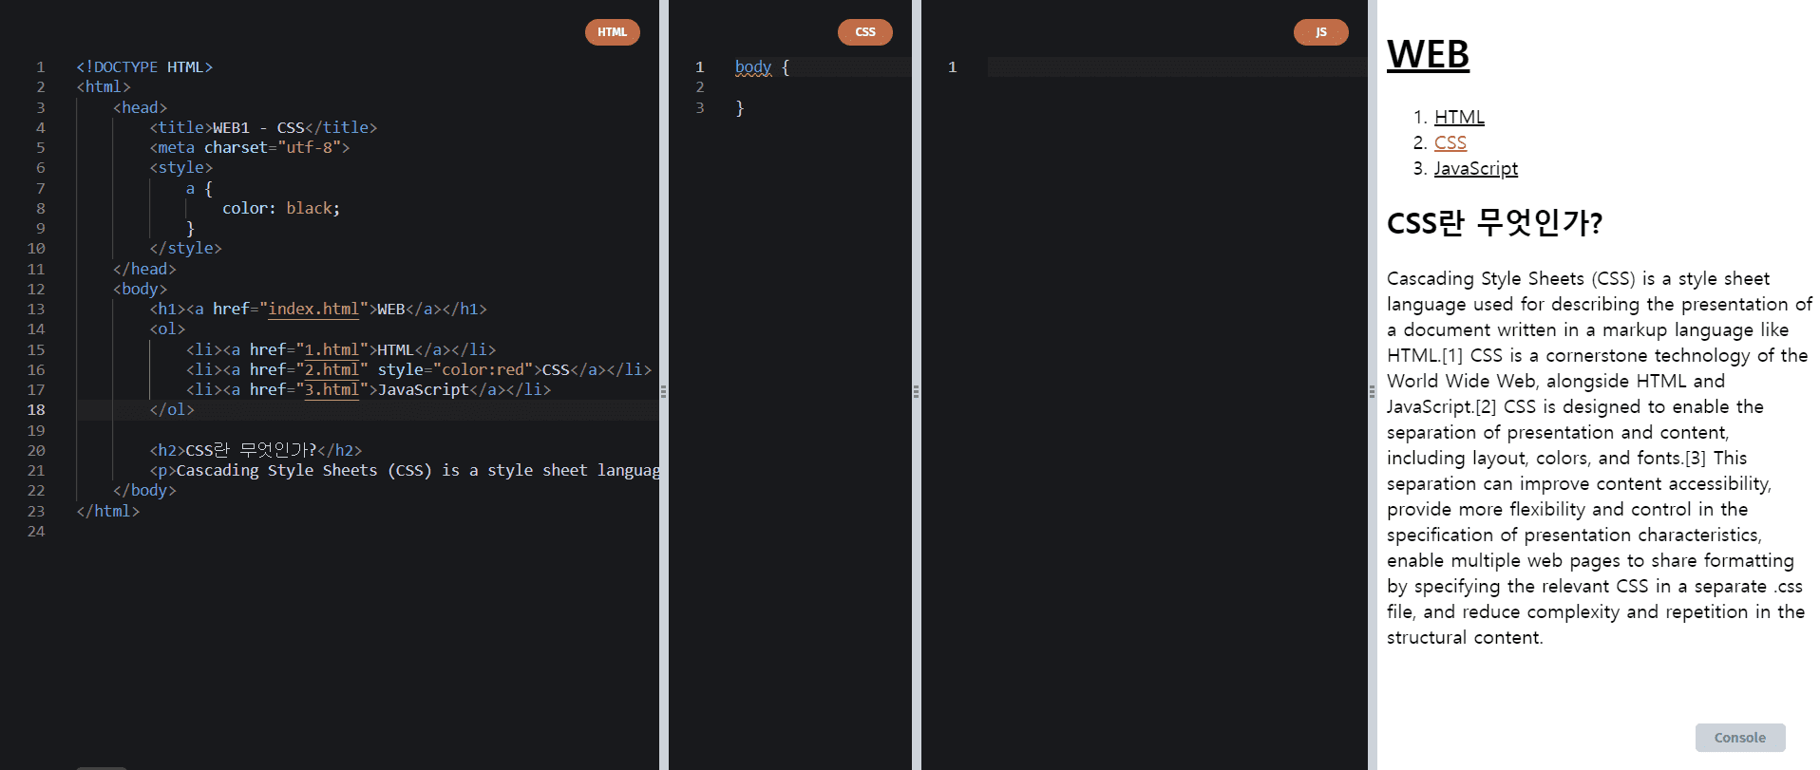Click the 'CSS란 무엇인가?' heading in the preview
The height and width of the screenshot is (770, 1820).
click(x=1495, y=223)
